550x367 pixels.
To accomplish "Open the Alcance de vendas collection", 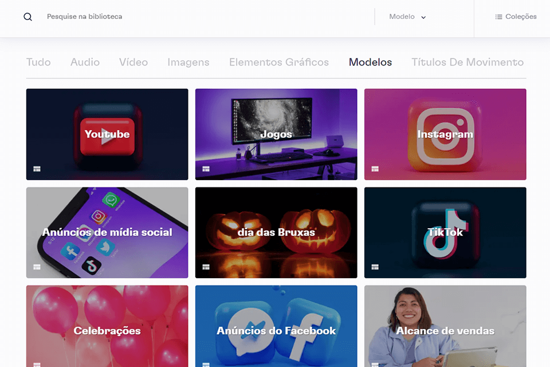I will 445,326.
